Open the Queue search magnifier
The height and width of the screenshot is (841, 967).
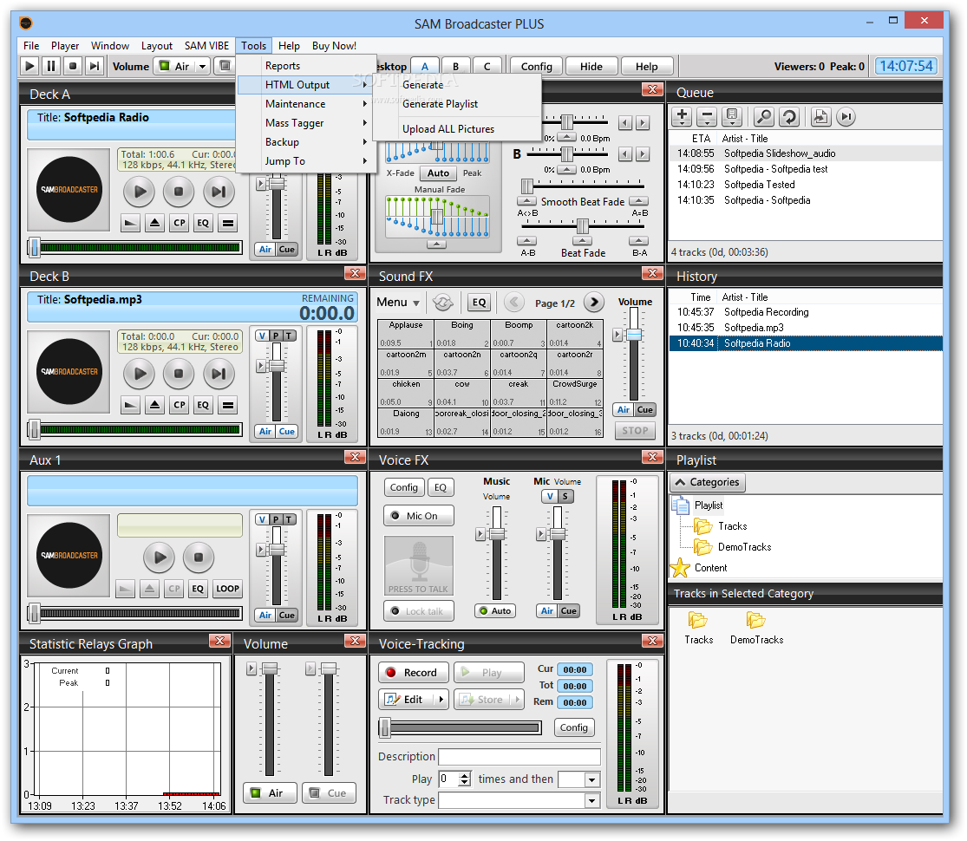pos(763,116)
